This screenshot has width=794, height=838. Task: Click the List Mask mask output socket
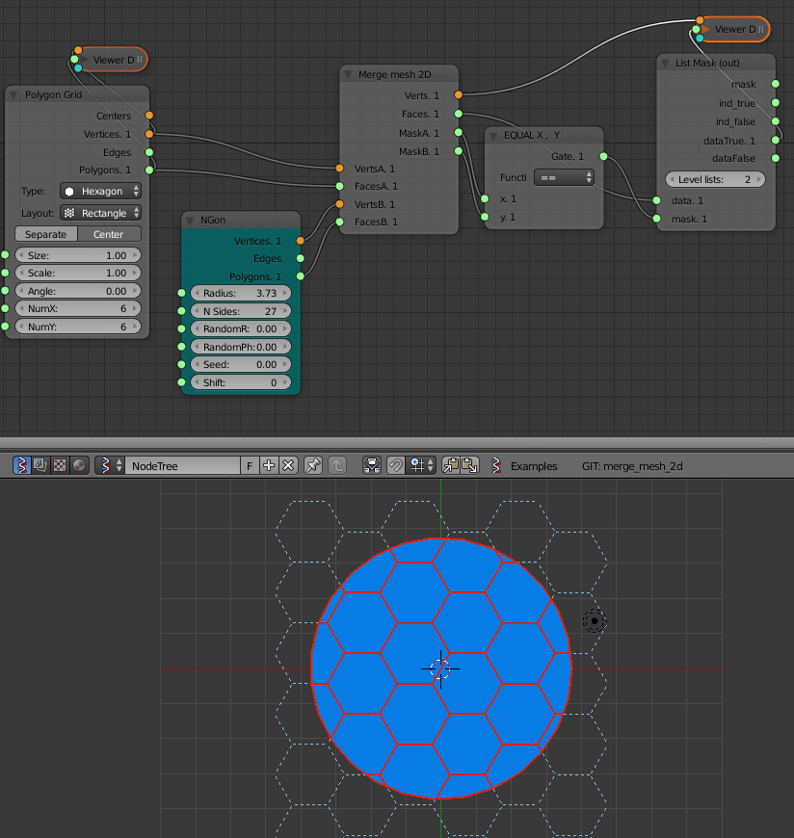coord(776,84)
